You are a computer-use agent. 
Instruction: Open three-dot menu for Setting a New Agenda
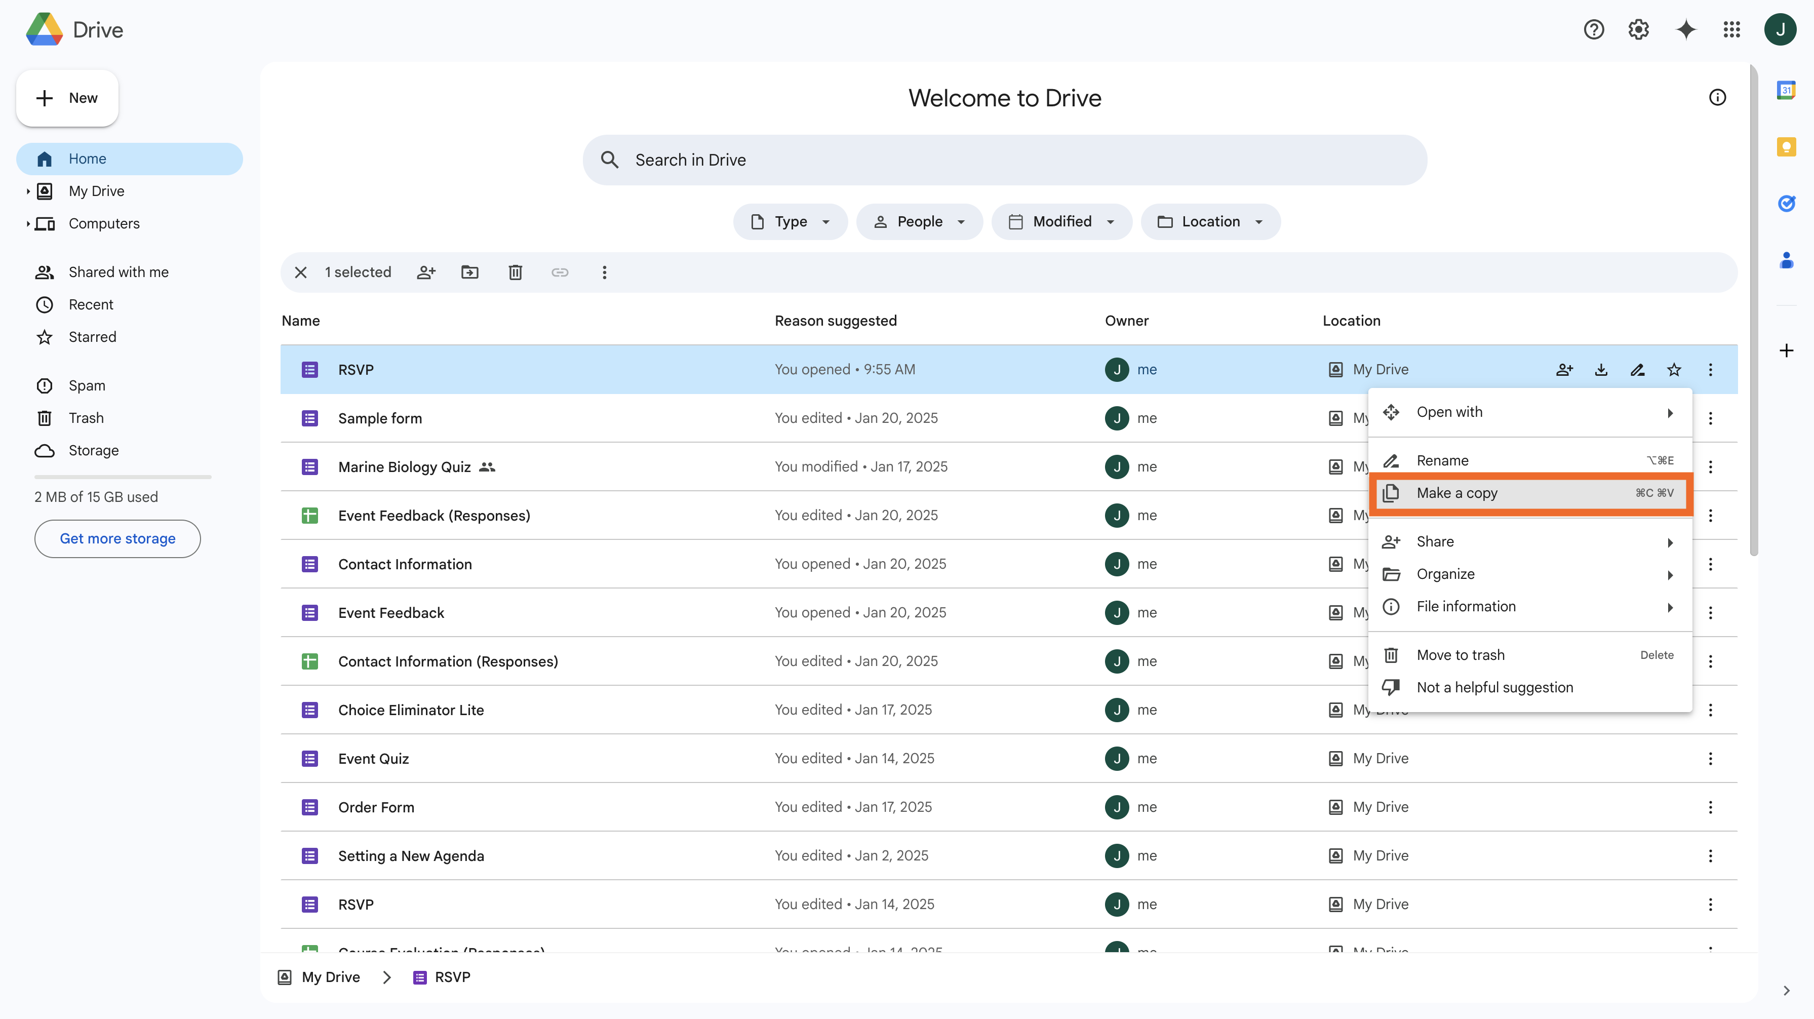point(1711,855)
